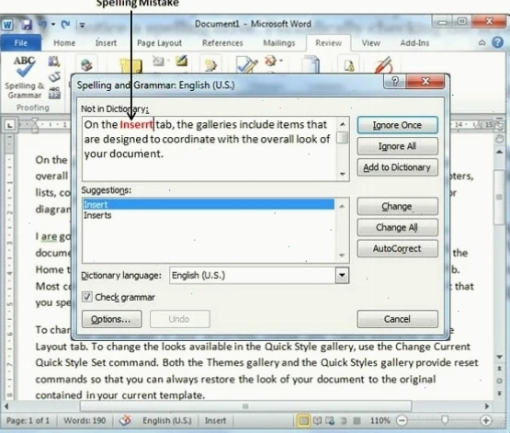
Task: Click the Redo arrow in Quick Access Toolbar
Action: [66, 25]
